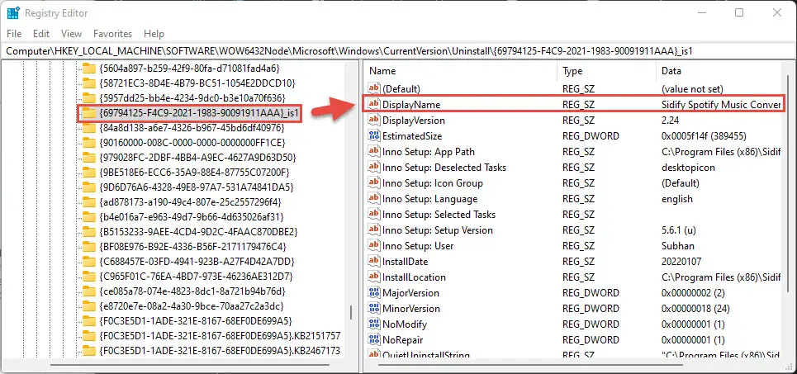Click folder icon of {58721EC3-8D4E-4B79-BC51-1054E2DDCD10}

point(89,83)
